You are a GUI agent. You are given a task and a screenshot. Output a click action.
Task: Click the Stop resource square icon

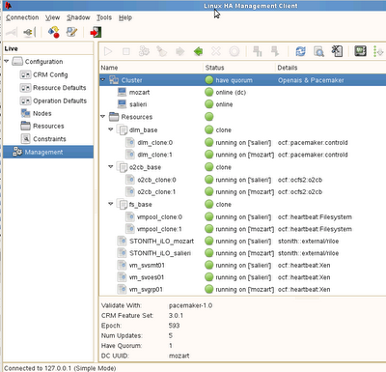pyautogui.click(x=126, y=51)
